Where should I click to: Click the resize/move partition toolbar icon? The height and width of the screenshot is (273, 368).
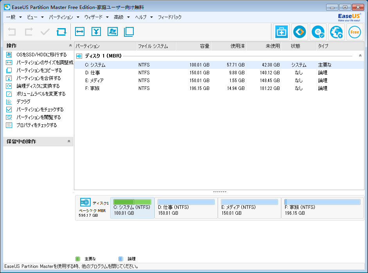[x=80, y=32]
